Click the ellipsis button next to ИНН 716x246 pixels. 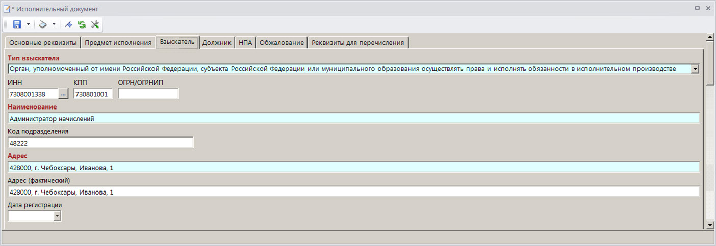(x=63, y=94)
